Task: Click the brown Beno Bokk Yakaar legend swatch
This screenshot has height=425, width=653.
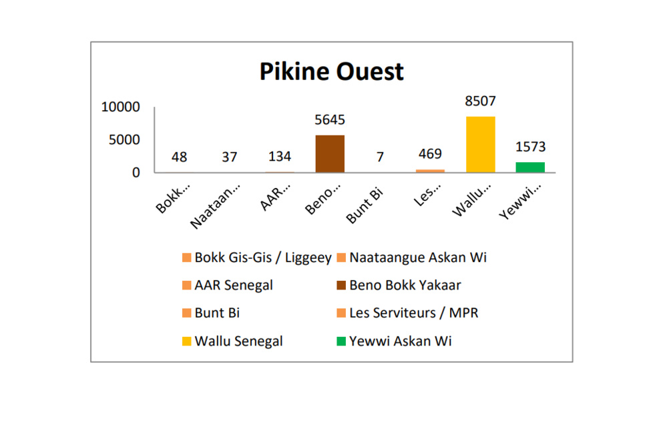Action: coord(341,285)
